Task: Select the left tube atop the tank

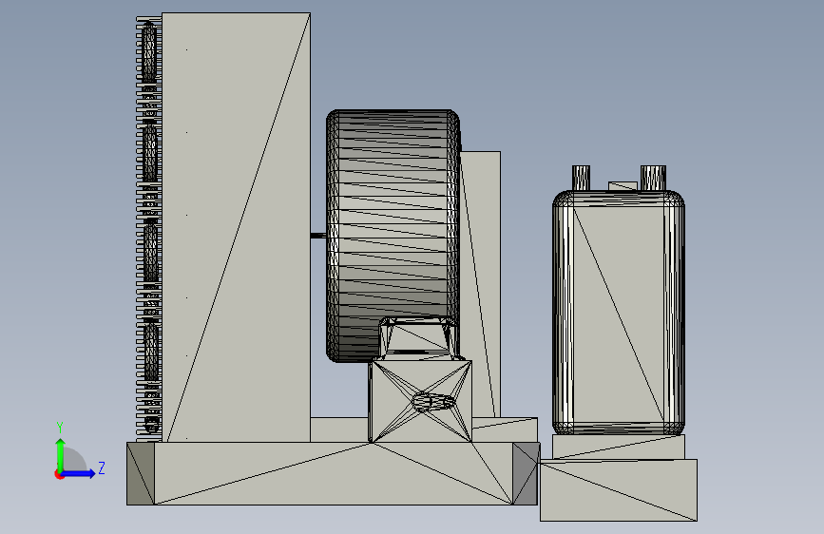Action: point(581,179)
